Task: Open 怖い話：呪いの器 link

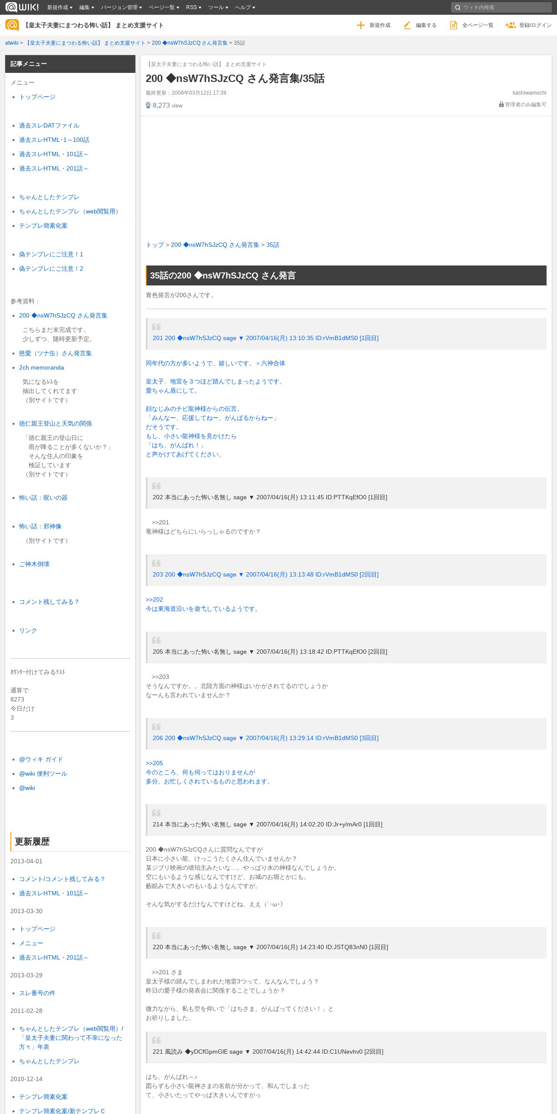Action: [x=43, y=498]
